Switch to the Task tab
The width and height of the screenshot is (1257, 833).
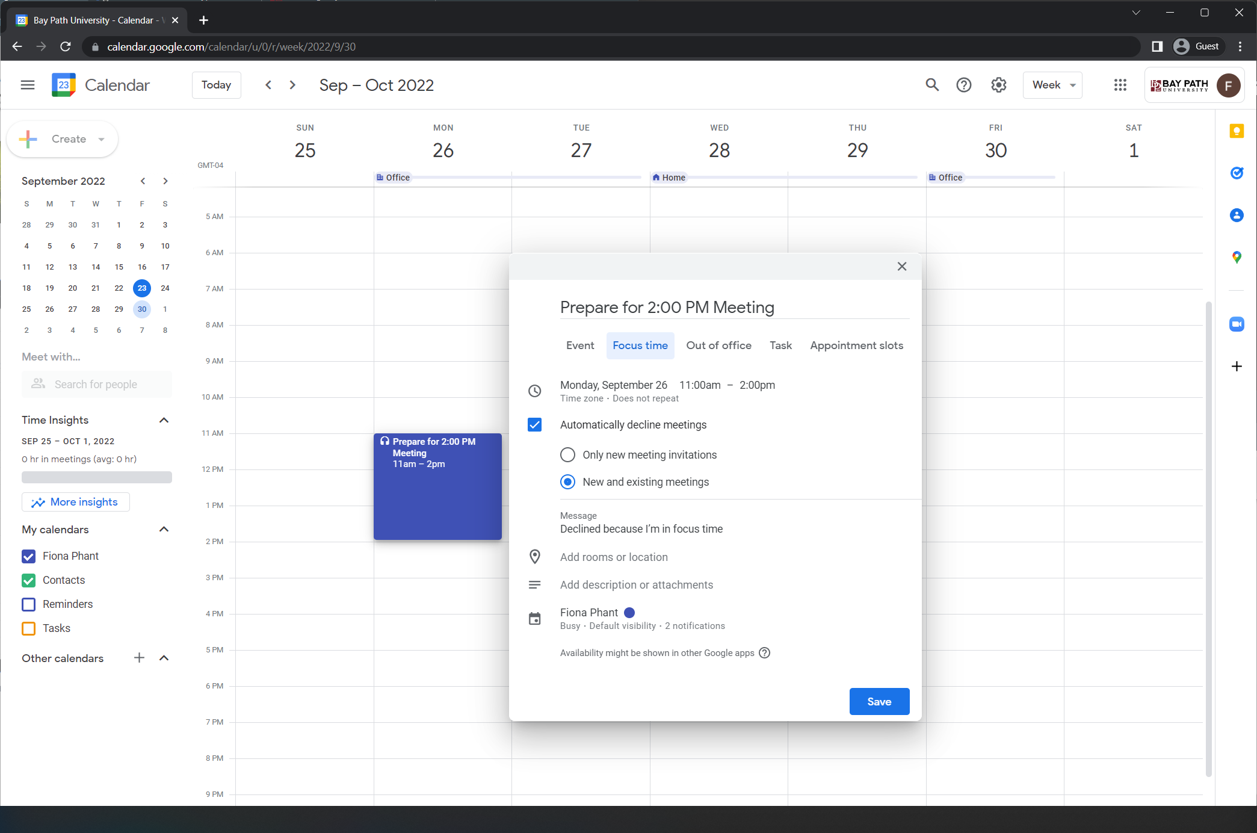tap(780, 345)
